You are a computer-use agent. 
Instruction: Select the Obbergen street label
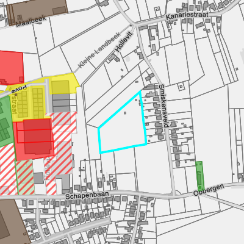(x=209, y=190)
